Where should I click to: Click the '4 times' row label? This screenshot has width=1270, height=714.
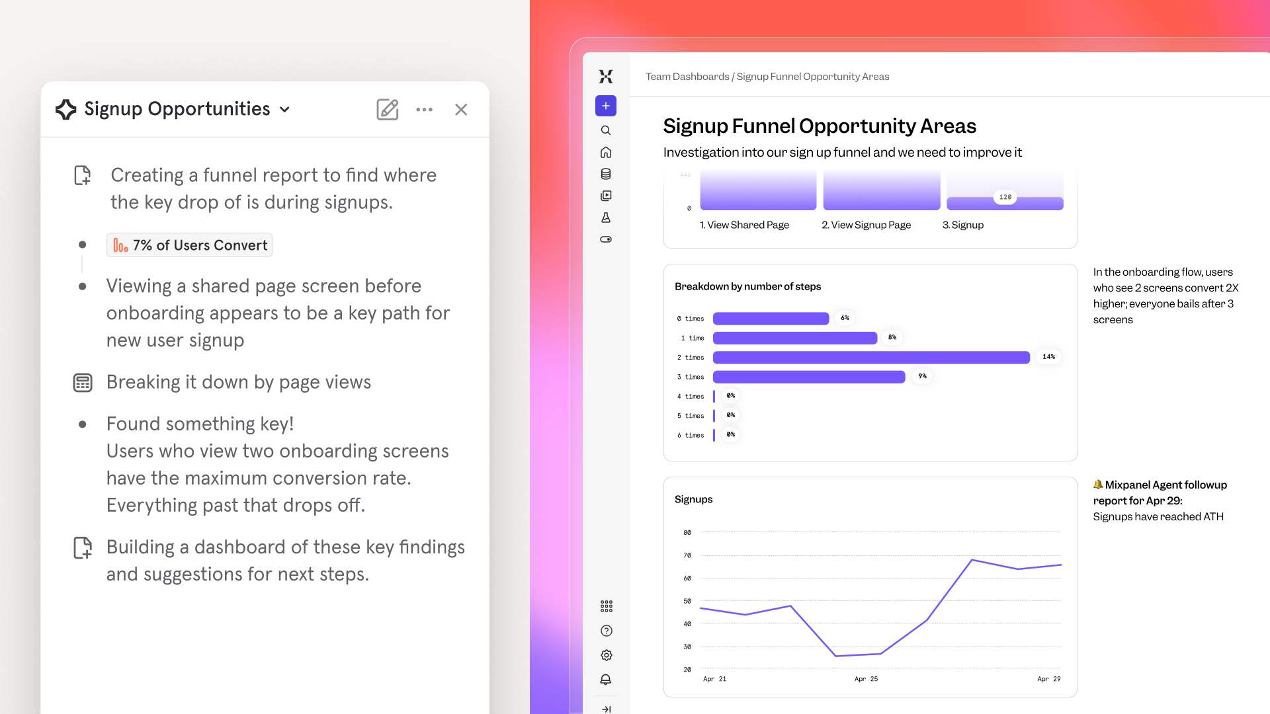click(x=691, y=397)
